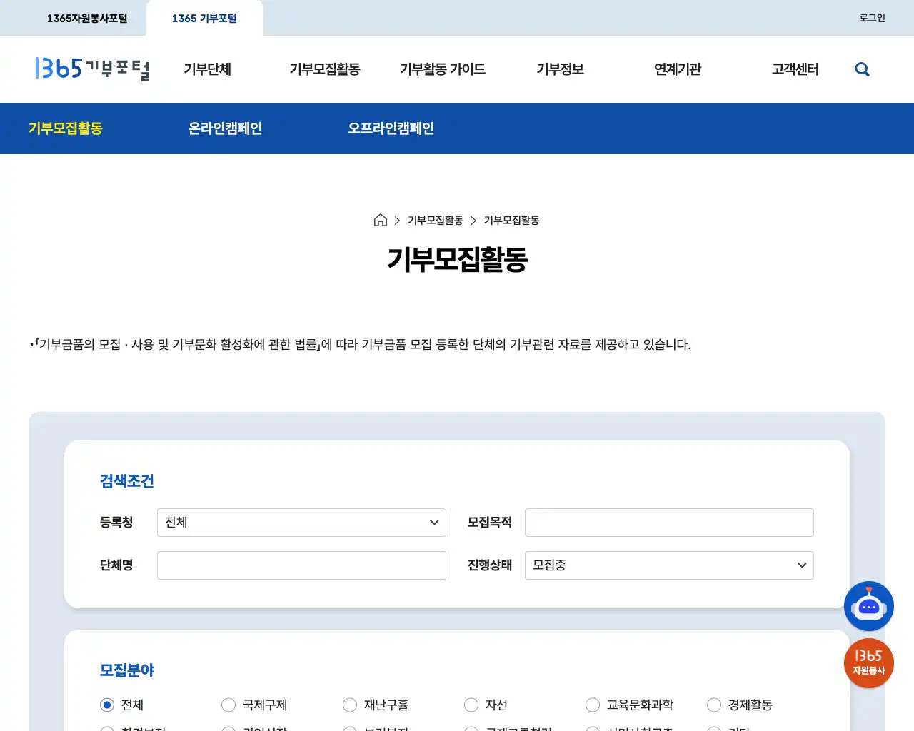Screen dimensions: 914x731
Task: Select the 경제활동 radio button
Action: pyautogui.click(x=714, y=705)
